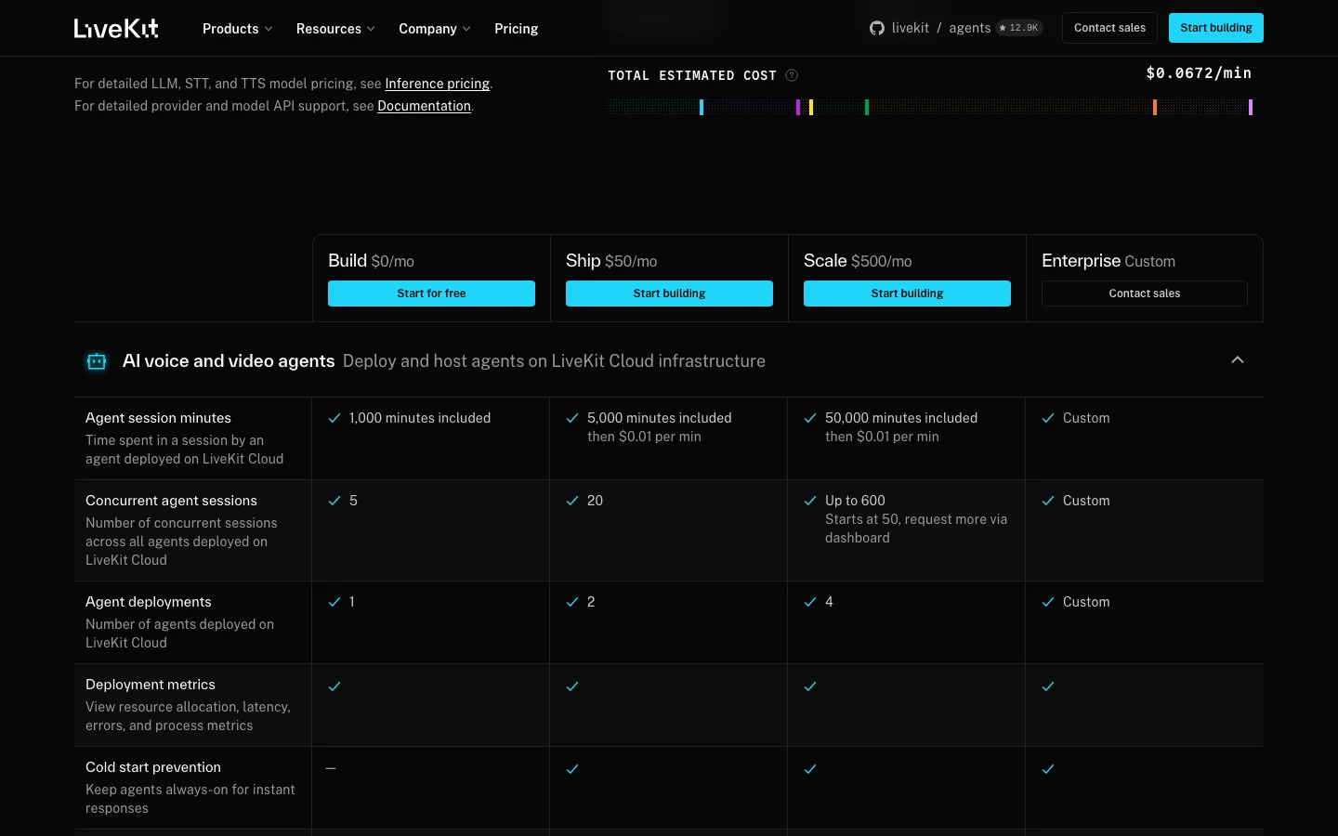Screen dimensions: 1338x836
Task: Click the yellow marker on the cost bar
Action: [x=811, y=107]
